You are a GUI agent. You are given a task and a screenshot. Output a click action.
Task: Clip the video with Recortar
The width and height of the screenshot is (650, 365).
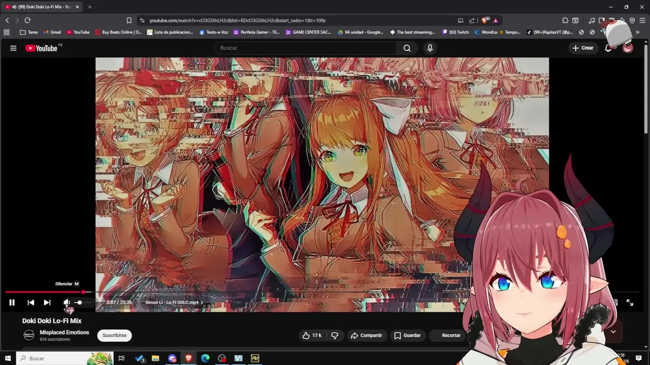[x=447, y=335]
